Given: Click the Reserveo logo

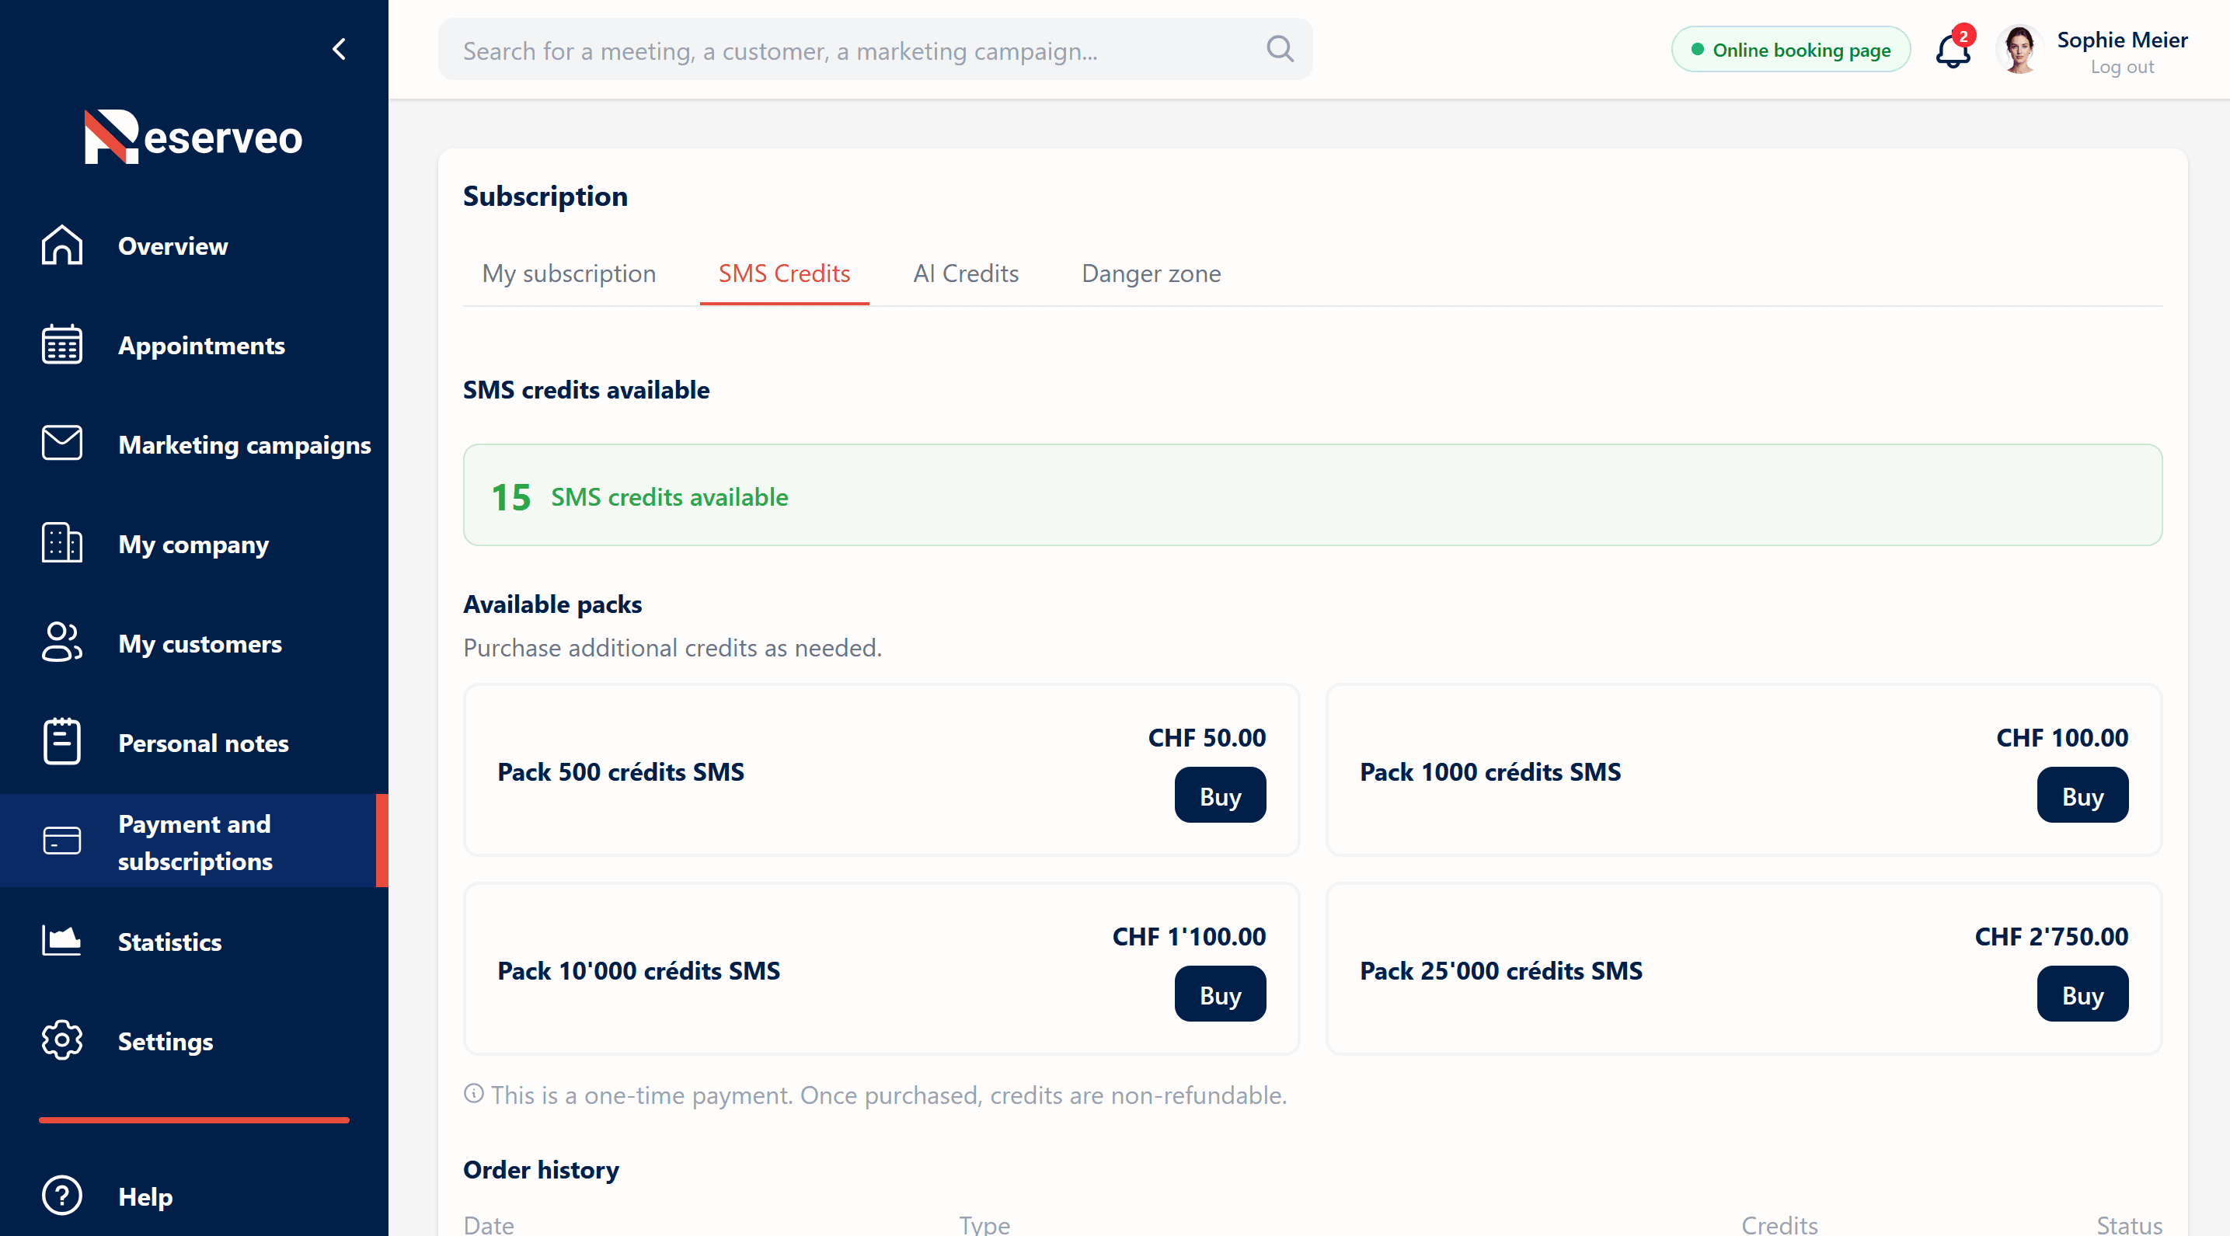Looking at the screenshot, I should click(193, 137).
